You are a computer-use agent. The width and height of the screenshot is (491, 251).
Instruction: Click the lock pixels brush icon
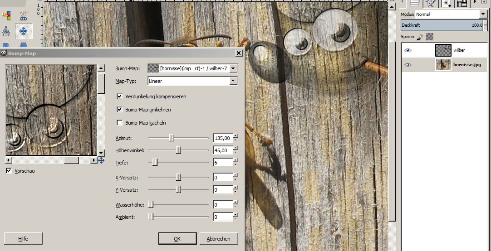coord(420,37)
